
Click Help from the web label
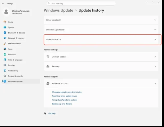coord(60,84)
